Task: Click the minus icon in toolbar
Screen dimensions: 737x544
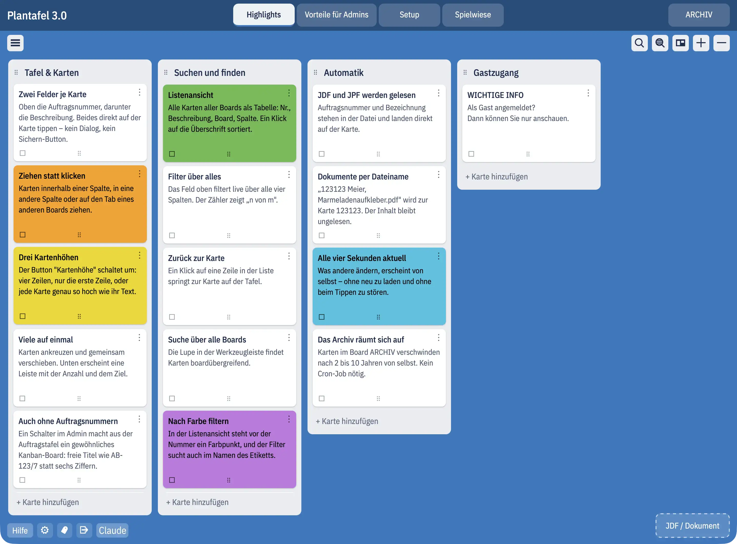Action: click(722, 43)
